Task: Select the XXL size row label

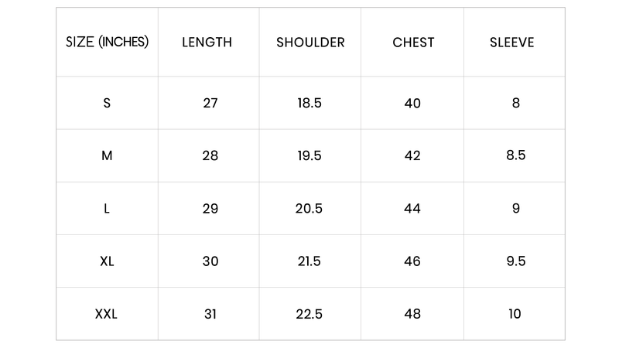Action: pyautogui.click(x=106, y=314)
